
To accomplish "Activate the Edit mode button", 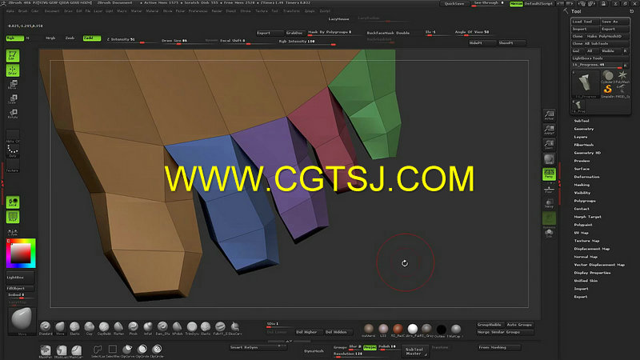I will point(13,55).
